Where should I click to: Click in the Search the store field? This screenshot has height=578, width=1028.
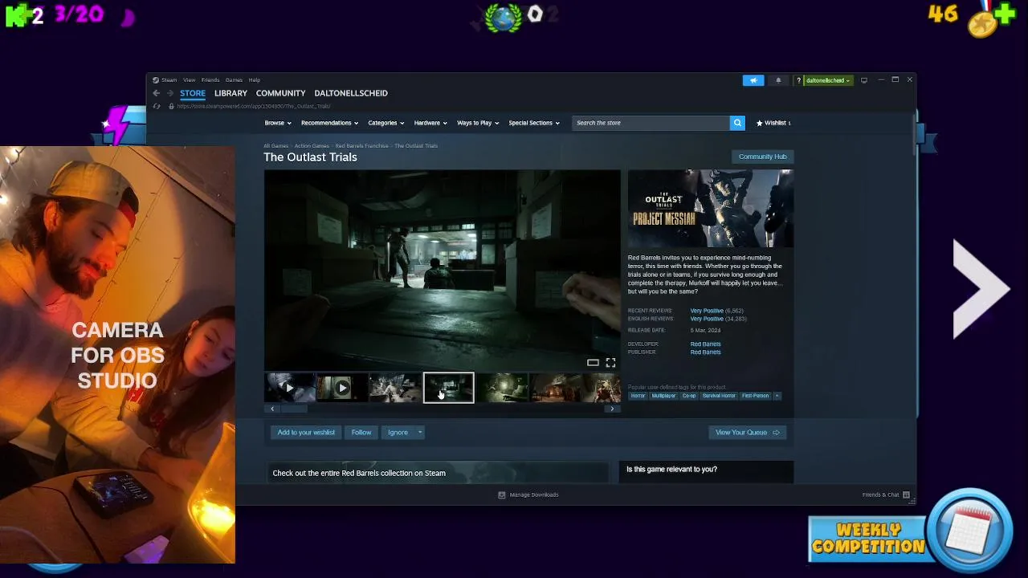651,123
